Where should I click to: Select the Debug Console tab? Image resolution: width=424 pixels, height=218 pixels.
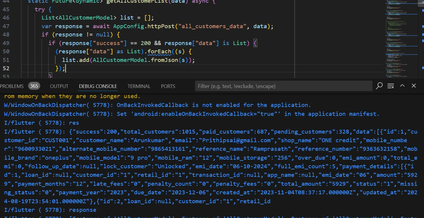(x=98, y=86)
